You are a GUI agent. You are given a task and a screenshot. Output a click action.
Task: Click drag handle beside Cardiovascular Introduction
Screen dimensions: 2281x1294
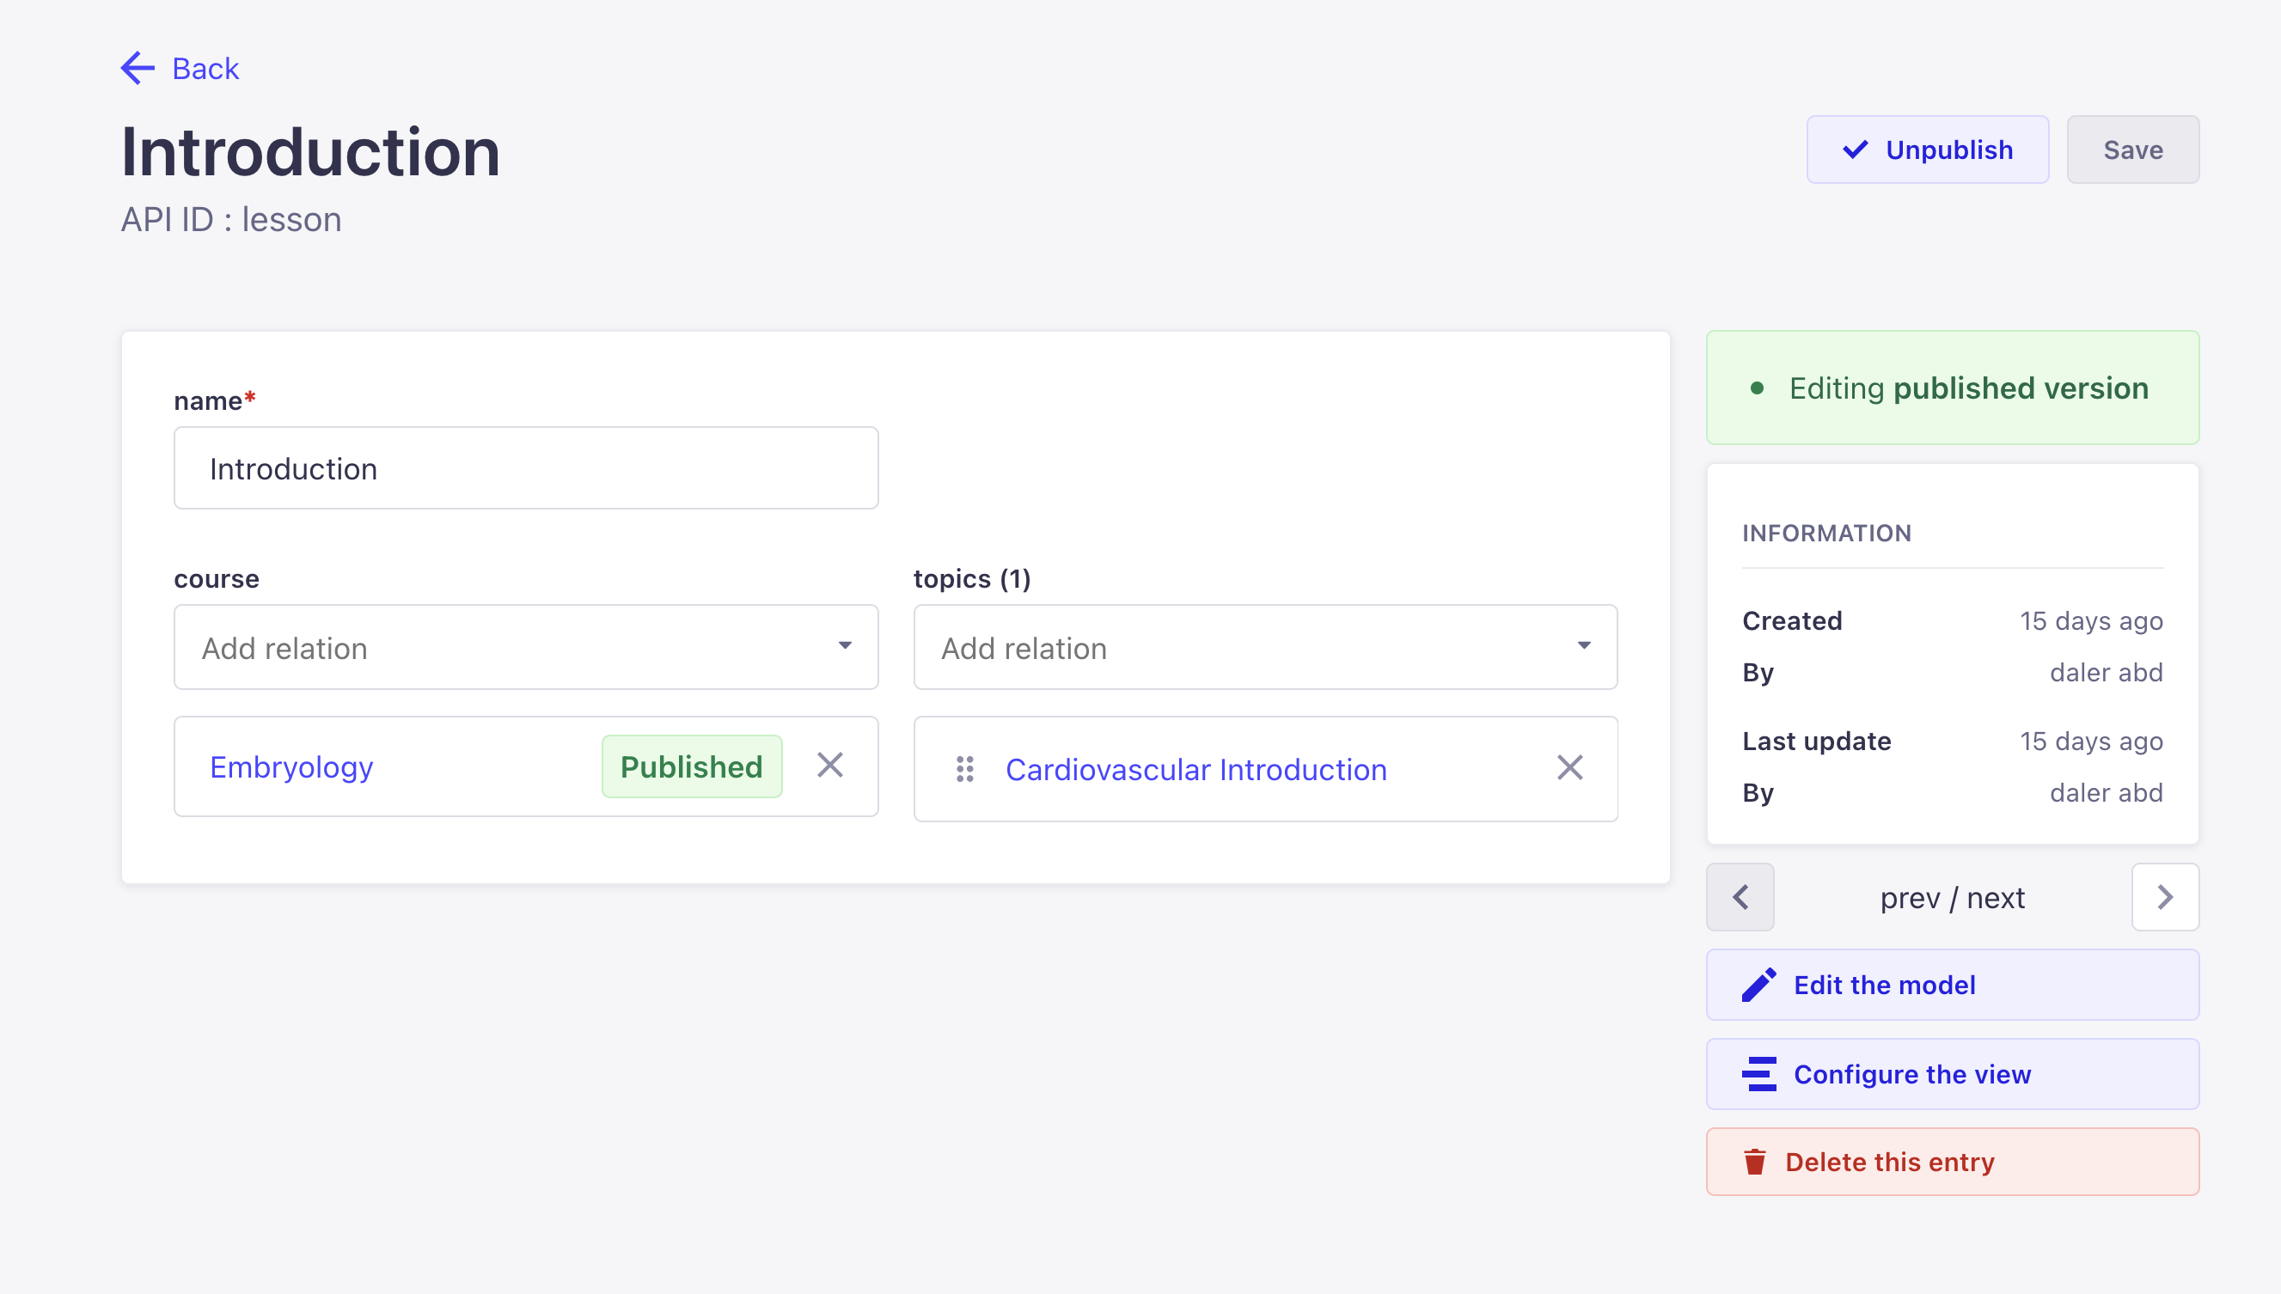964,769
